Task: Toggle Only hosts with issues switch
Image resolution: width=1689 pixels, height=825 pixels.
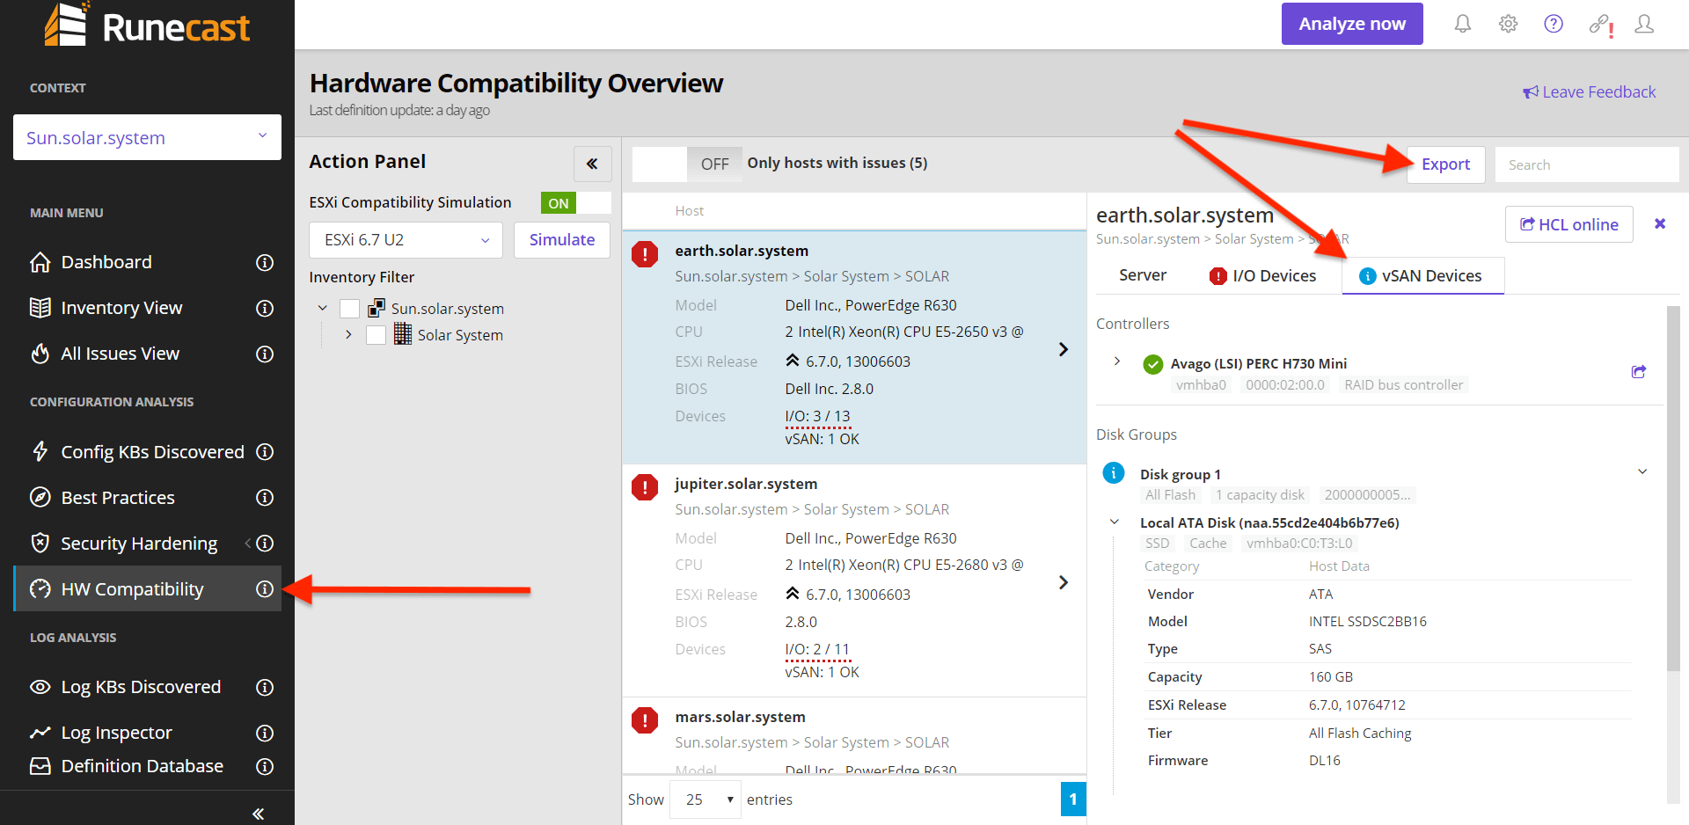Action: (688, 164)
